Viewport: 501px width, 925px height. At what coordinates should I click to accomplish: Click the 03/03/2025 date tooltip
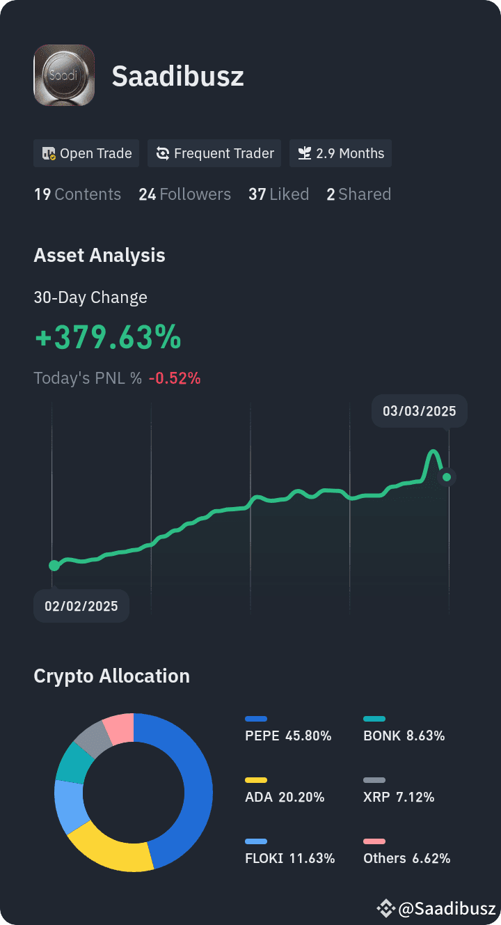[420, 411]
